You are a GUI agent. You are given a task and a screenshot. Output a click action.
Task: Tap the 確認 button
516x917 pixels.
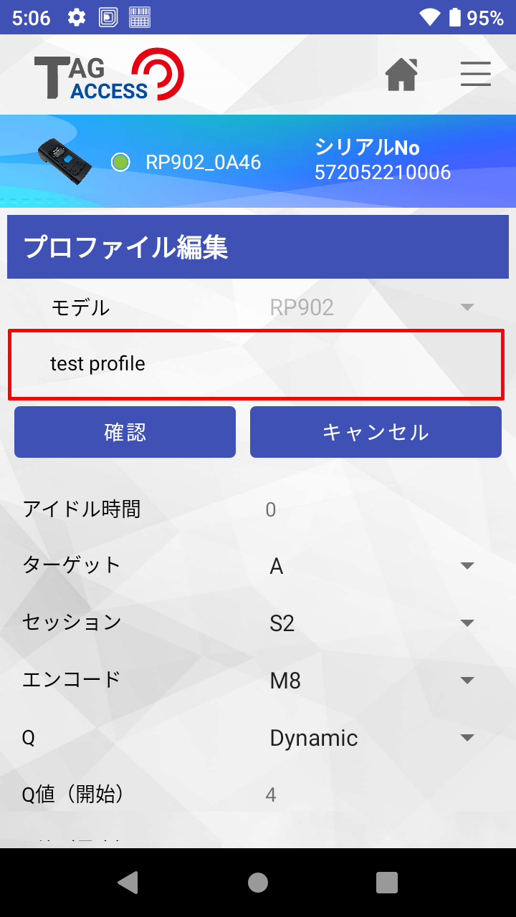pyautogui.click(x=125, y=432)
